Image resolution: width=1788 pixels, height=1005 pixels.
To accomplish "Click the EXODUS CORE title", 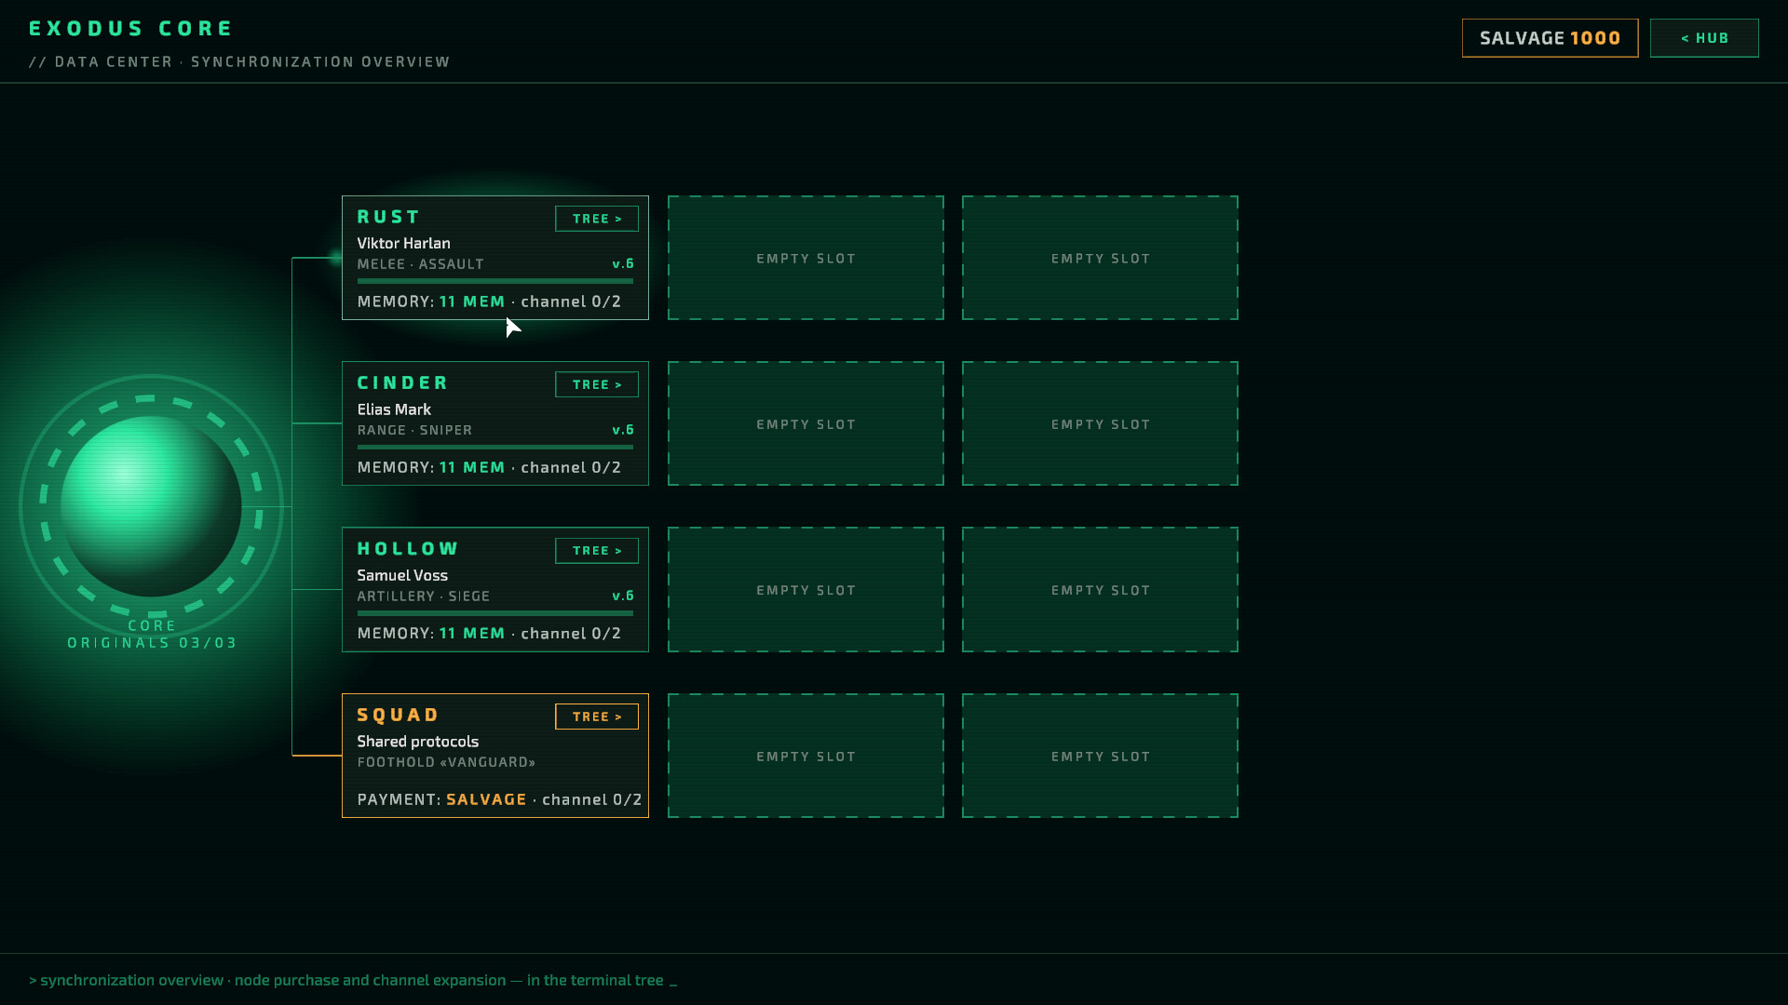I will 130,29.
